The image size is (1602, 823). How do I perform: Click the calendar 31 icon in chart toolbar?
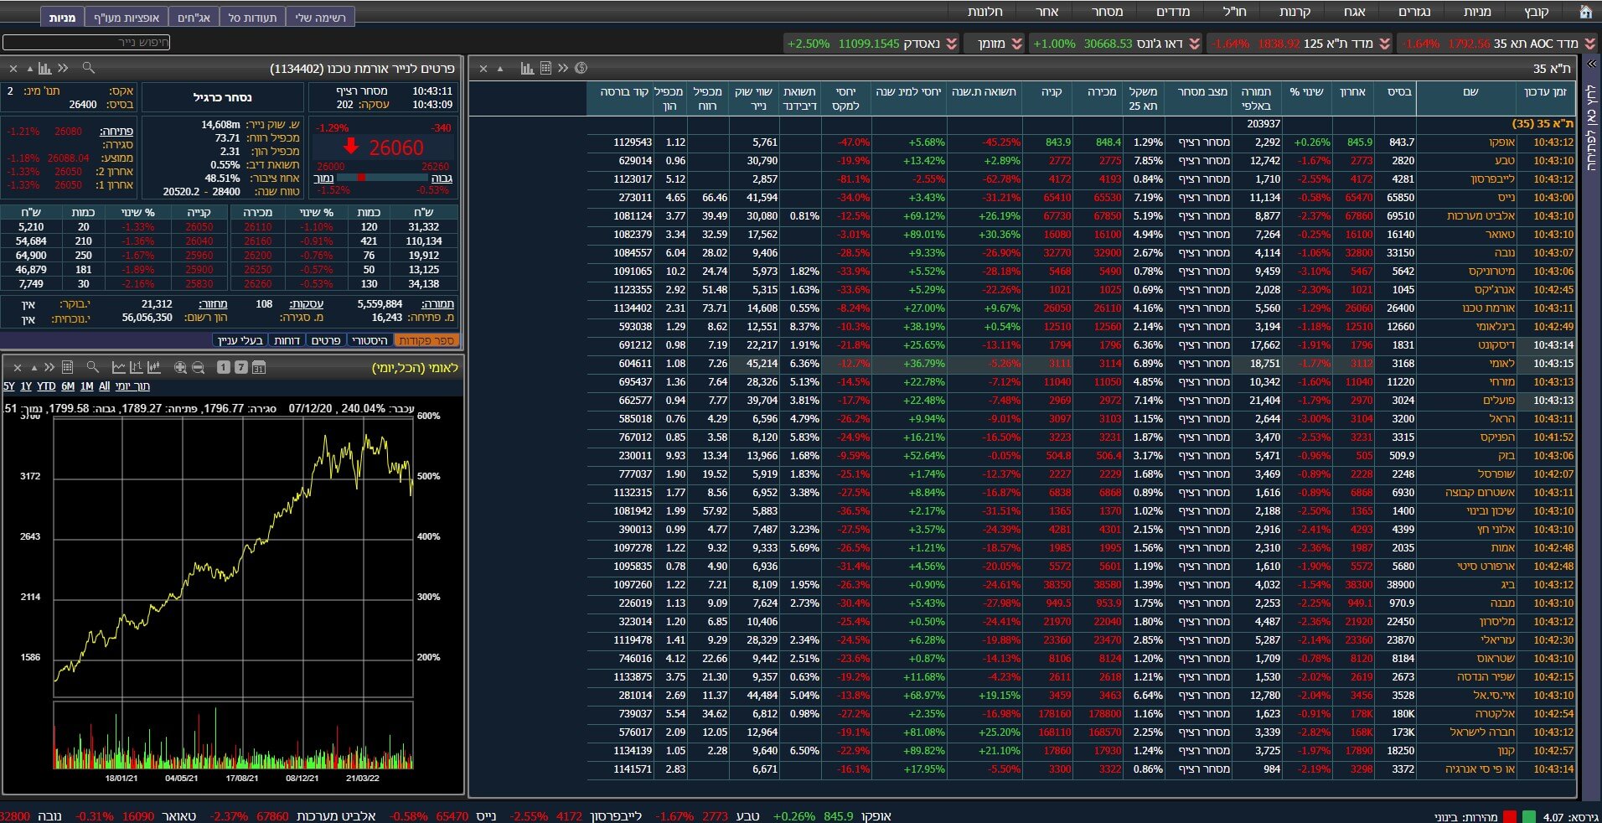[x=259, y=368]
